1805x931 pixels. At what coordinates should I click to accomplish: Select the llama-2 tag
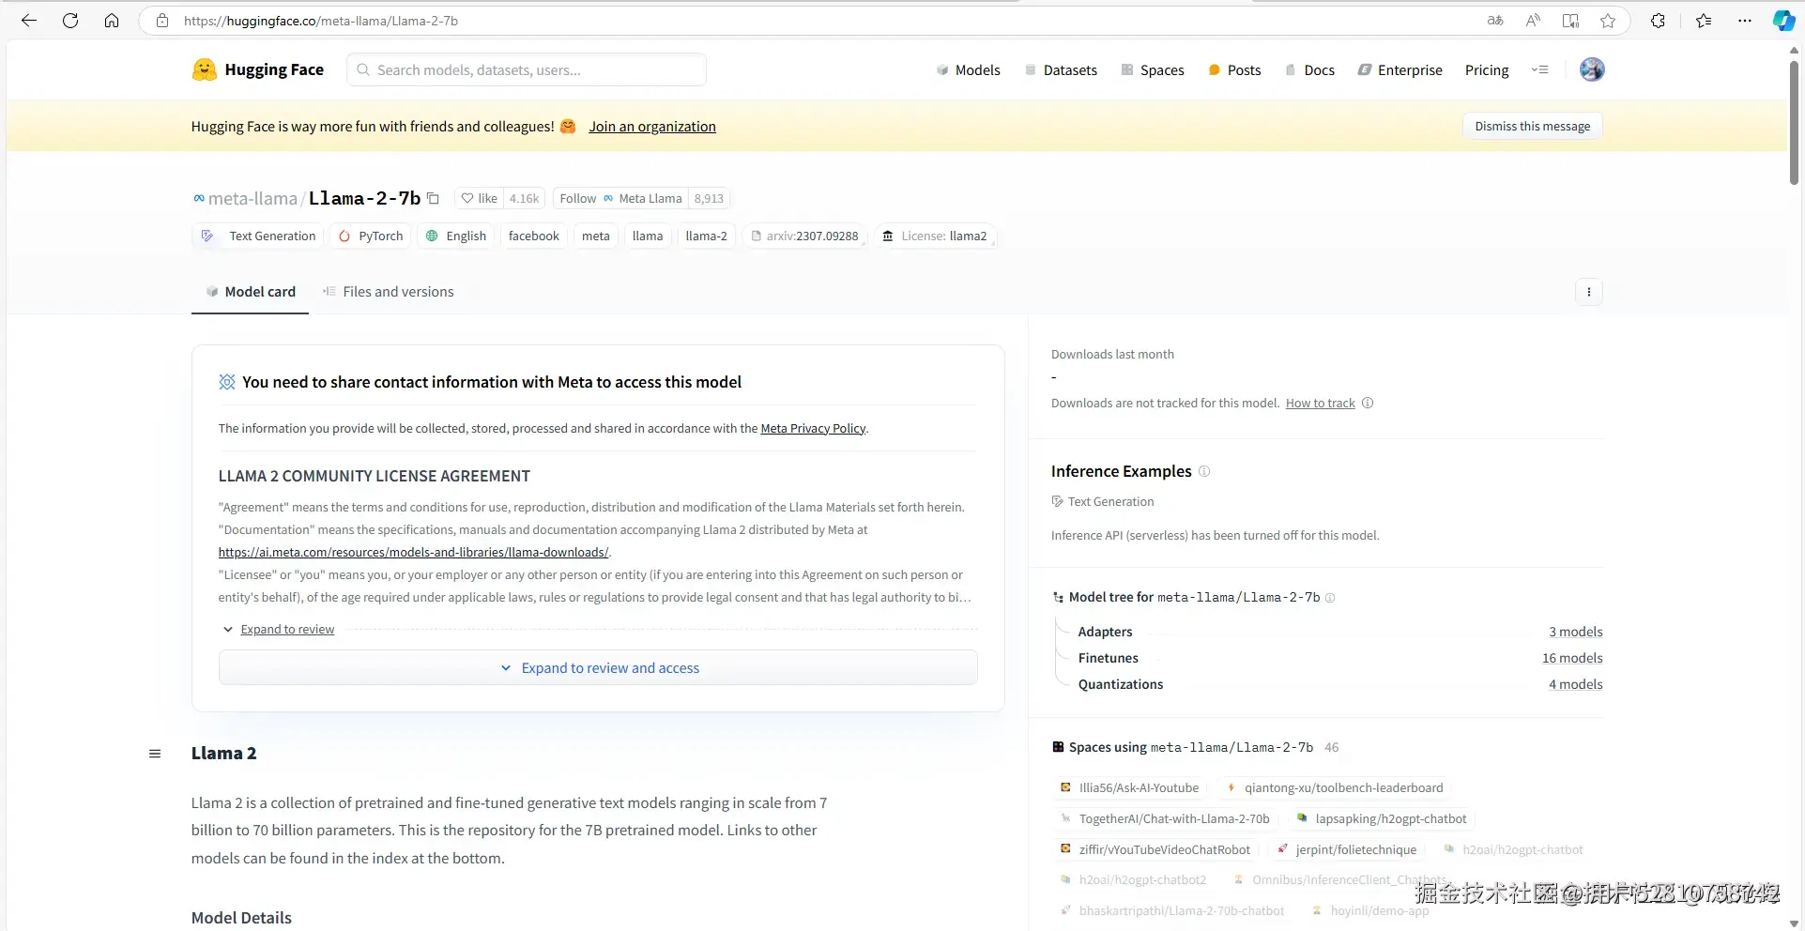point(707,237)
